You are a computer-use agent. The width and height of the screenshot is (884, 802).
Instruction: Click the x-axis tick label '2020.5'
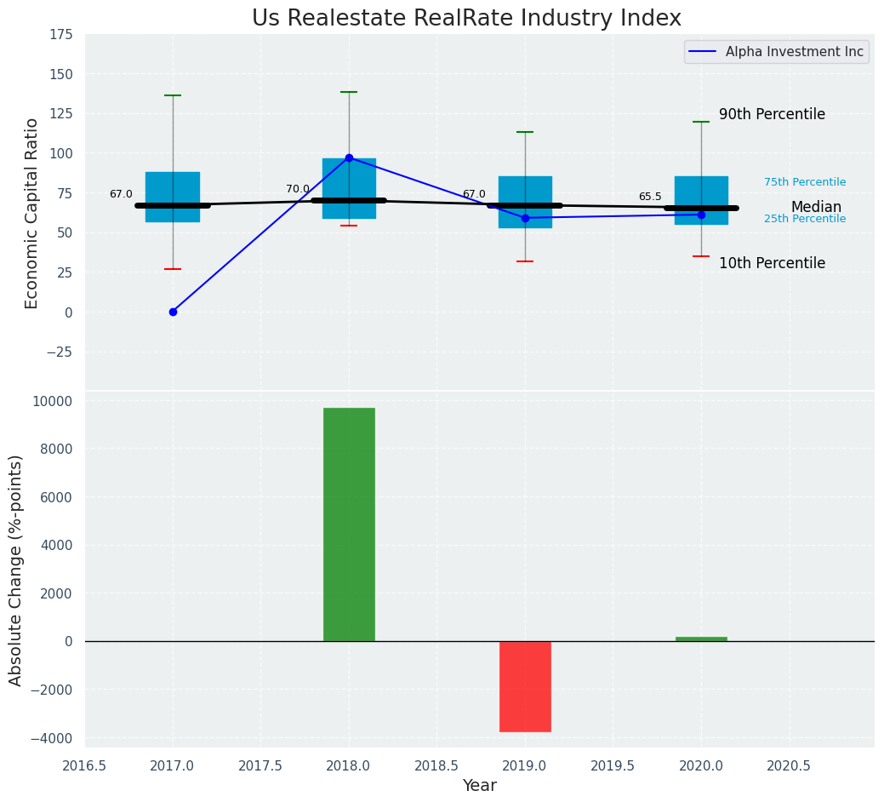pos(790,766)
